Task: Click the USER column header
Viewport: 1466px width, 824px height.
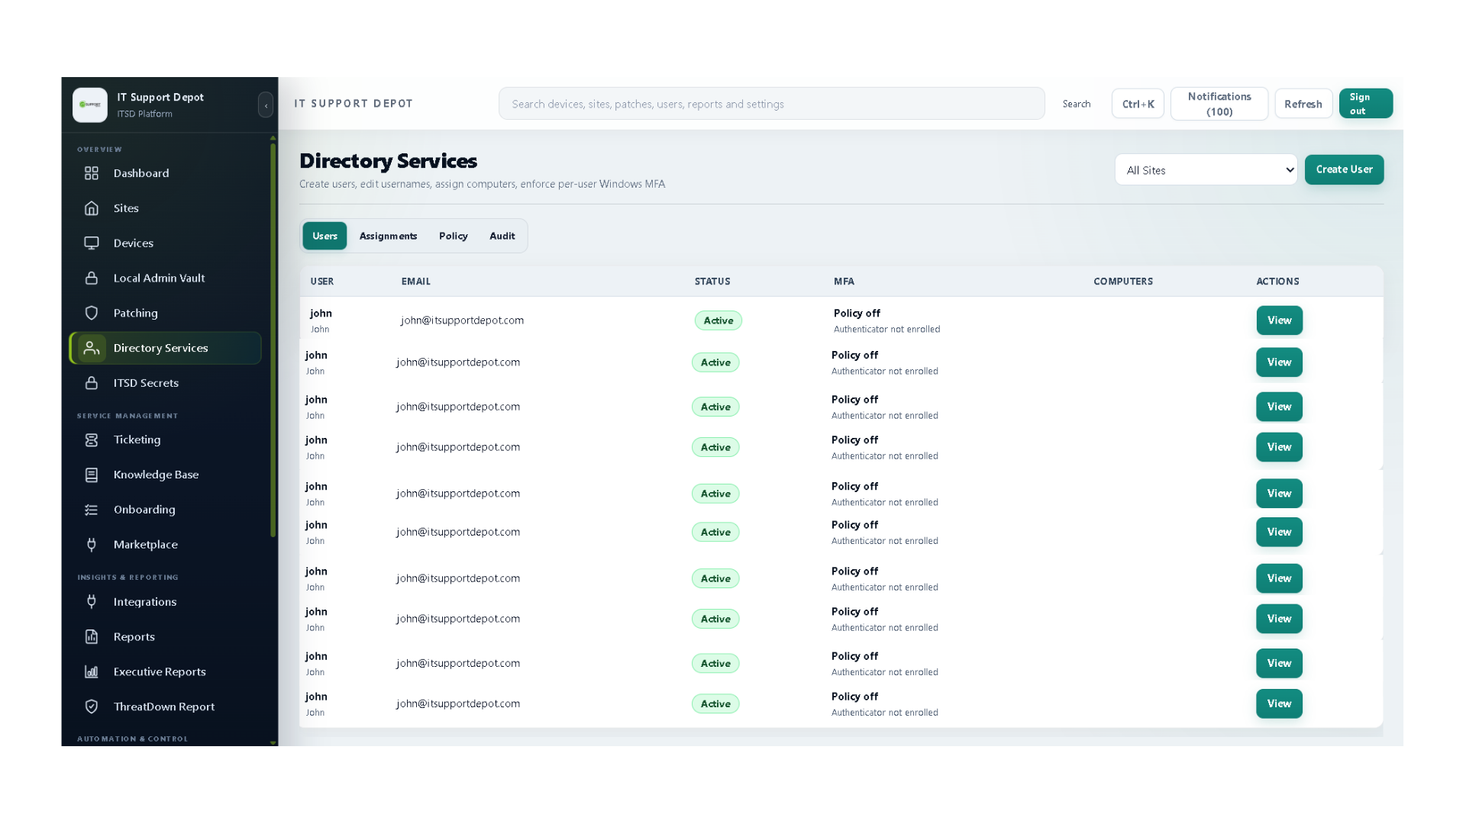Action: coord(321,282)
